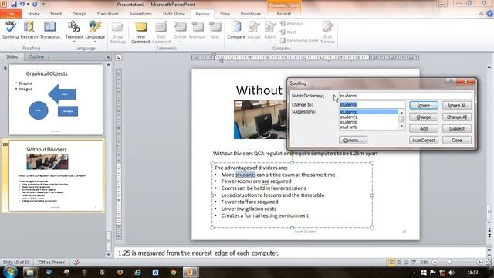Toggle Show Markup
This screenshot has width=494, height=278.
click(118, 32)
